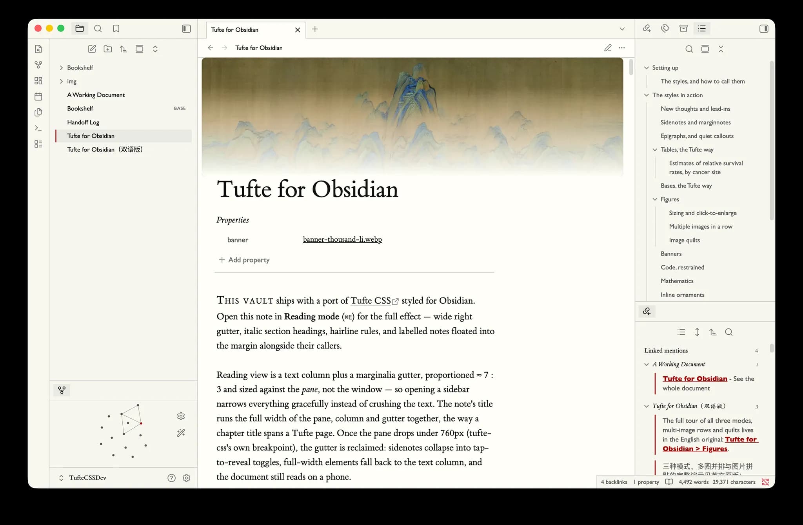The width and height of the screenshot is (803, 525).
Task: Collapse the Setting up outline section
Action: 647,68
